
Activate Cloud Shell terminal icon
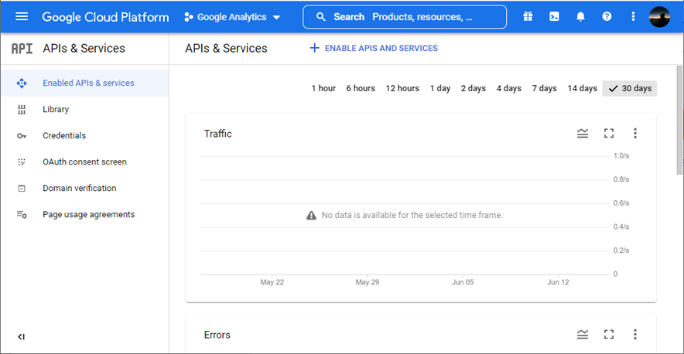point(554,16)
